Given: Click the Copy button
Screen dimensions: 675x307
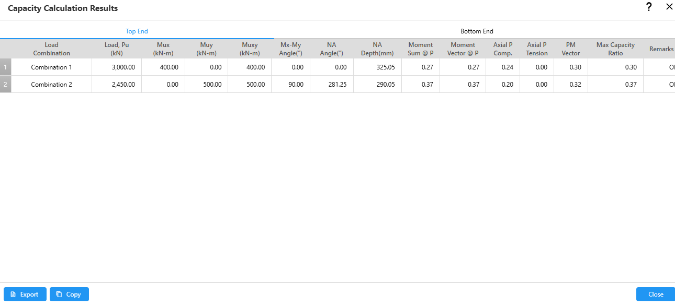Looking at the screenshot, I should pyautogui.click(x=69, y=294).
